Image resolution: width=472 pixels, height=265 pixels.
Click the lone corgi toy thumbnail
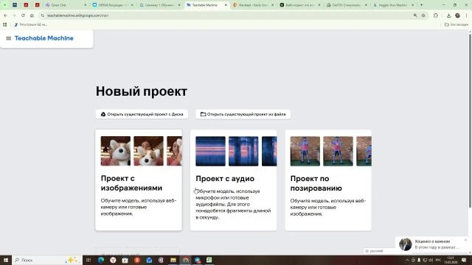116,151
